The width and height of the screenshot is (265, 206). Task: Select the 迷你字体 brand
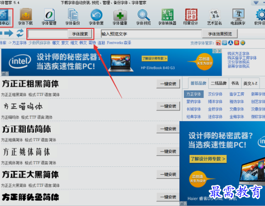pyautogui.click(x=215, y=117)
